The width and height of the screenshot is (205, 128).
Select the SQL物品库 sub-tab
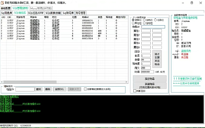click(20, 13)
